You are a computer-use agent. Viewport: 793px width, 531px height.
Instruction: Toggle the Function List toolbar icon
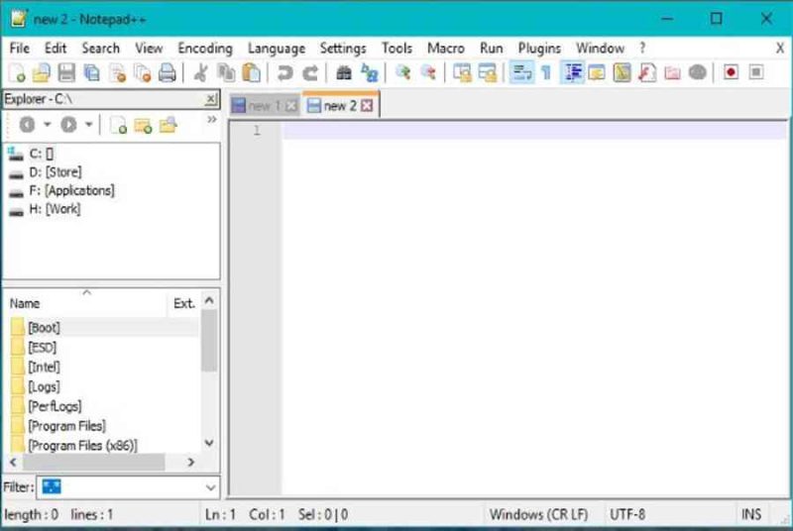tap(647, 72)
